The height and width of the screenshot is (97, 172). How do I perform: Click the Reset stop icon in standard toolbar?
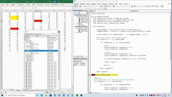point(100,6)
